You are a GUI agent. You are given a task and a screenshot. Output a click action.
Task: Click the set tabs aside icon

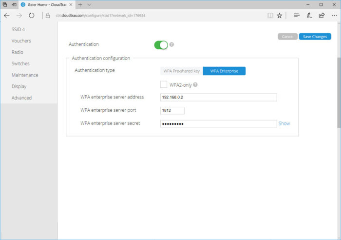[x=14, y=4]
